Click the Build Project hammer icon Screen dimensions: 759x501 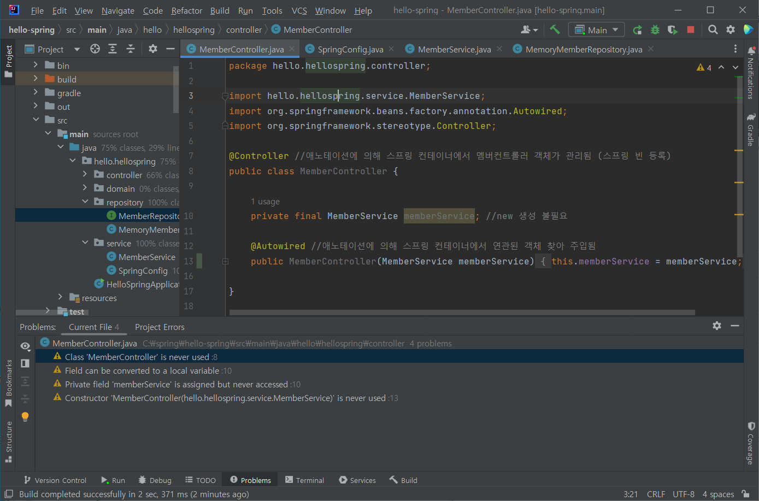coord(555,30)
